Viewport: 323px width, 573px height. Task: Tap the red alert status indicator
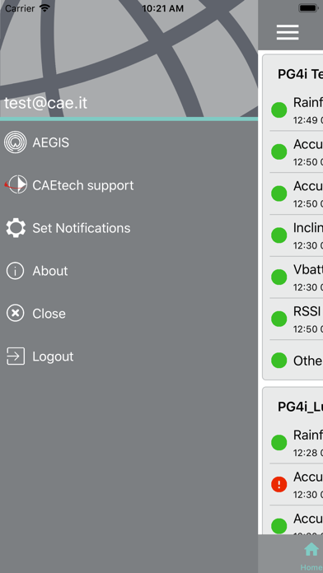(279, 485)
